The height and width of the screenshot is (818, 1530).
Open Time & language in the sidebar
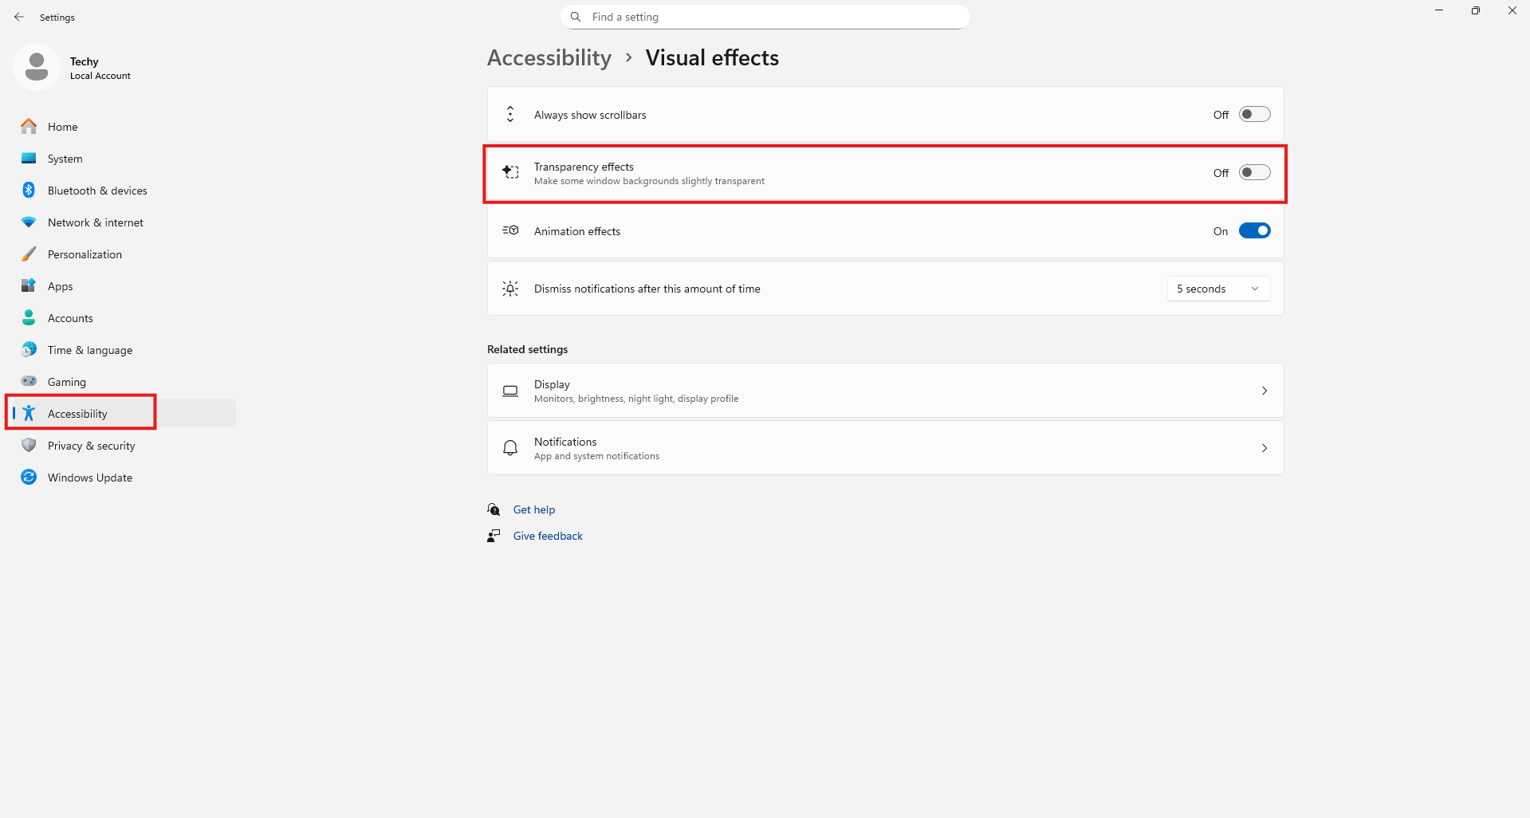coord(89,350)
